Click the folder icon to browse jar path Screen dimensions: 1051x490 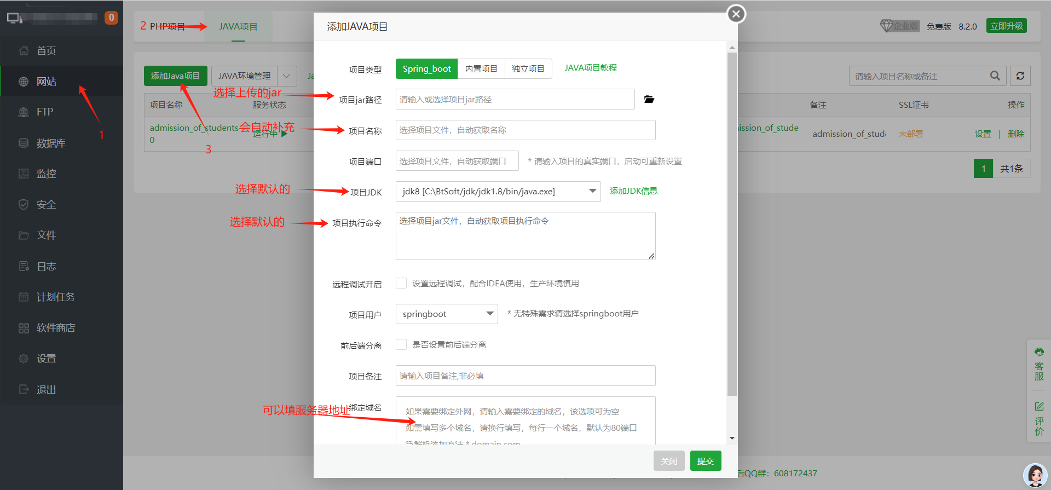649,99
